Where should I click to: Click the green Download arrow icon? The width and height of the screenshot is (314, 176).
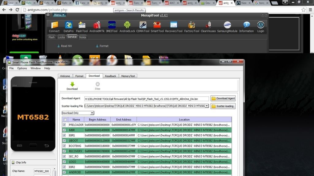point(72,85)
